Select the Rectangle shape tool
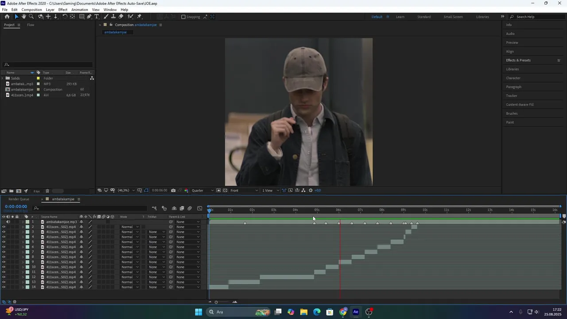 (82, 17)
